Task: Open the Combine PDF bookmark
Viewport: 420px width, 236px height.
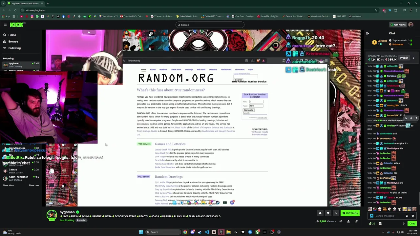Action: [x=132, y=16]
